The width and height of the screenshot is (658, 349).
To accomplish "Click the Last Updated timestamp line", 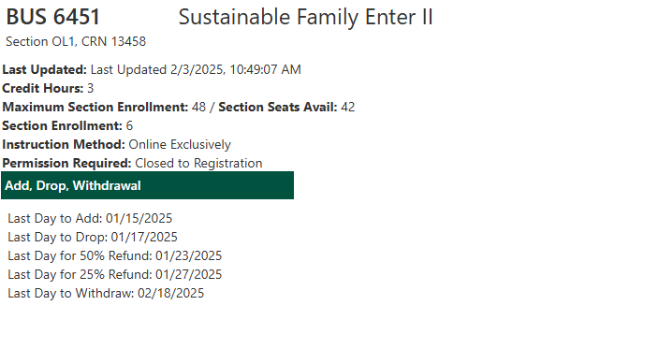I will point(152,69).
